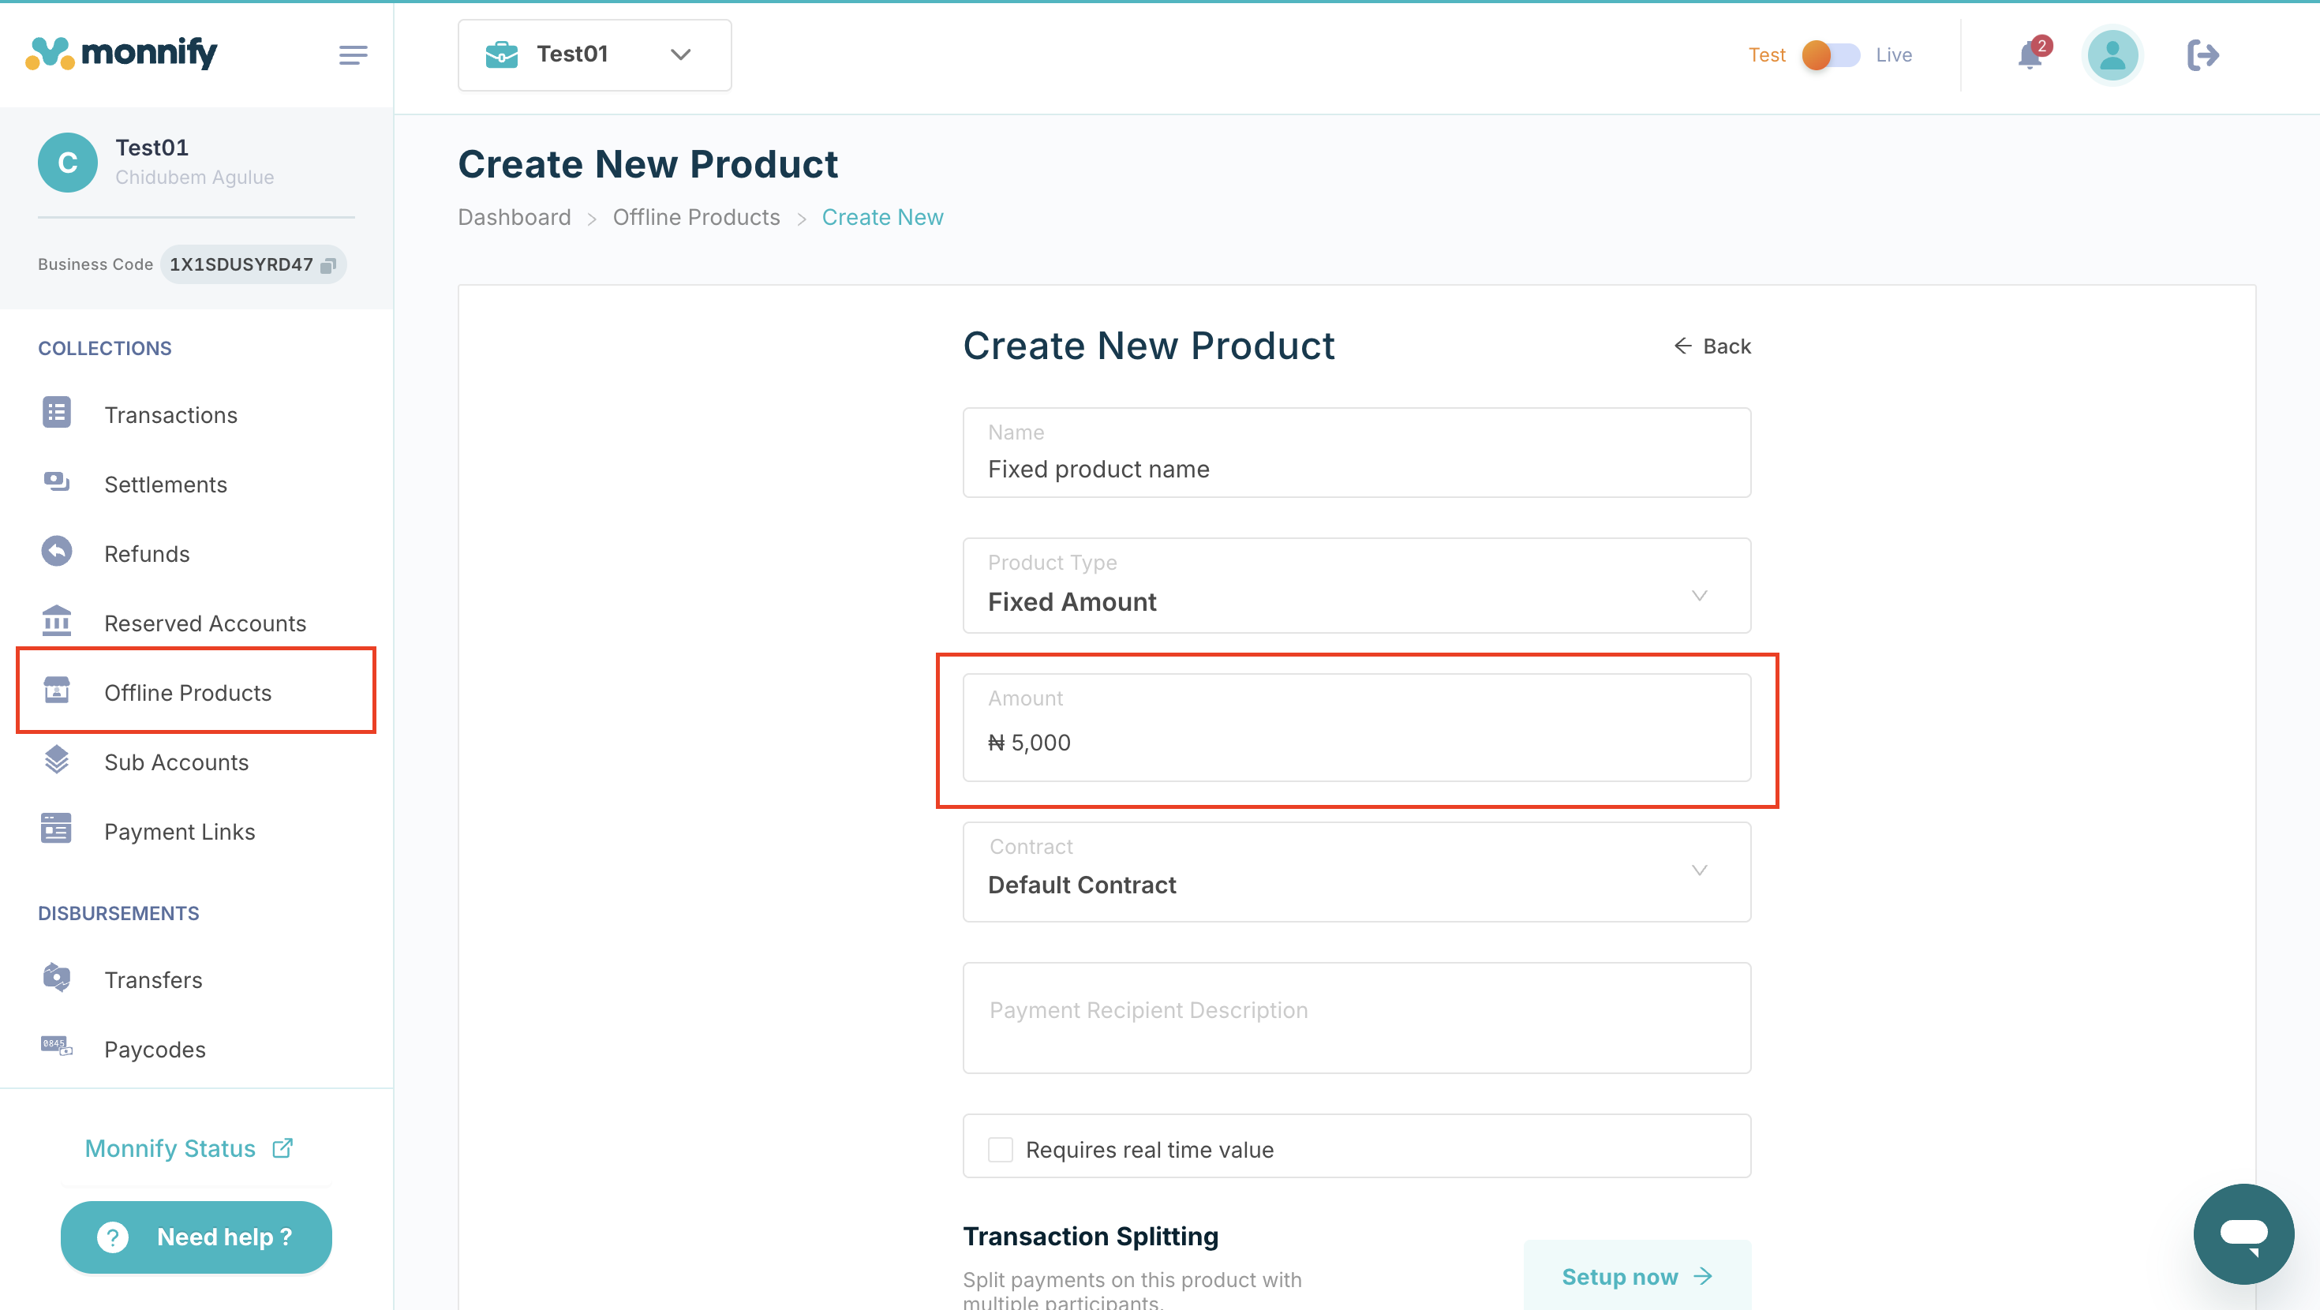Click the Back link
The height and width of the screenshot is (1310, 2320).
point(1712,347)
